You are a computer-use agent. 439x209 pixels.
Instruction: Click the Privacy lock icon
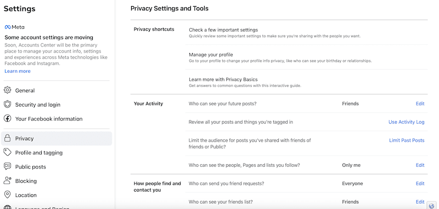[x=7, y=138]
